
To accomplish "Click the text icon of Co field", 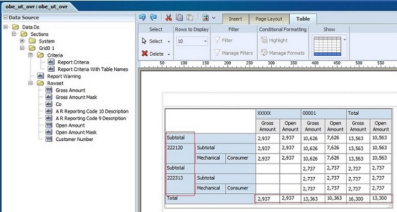I will [x=49, y=104].
